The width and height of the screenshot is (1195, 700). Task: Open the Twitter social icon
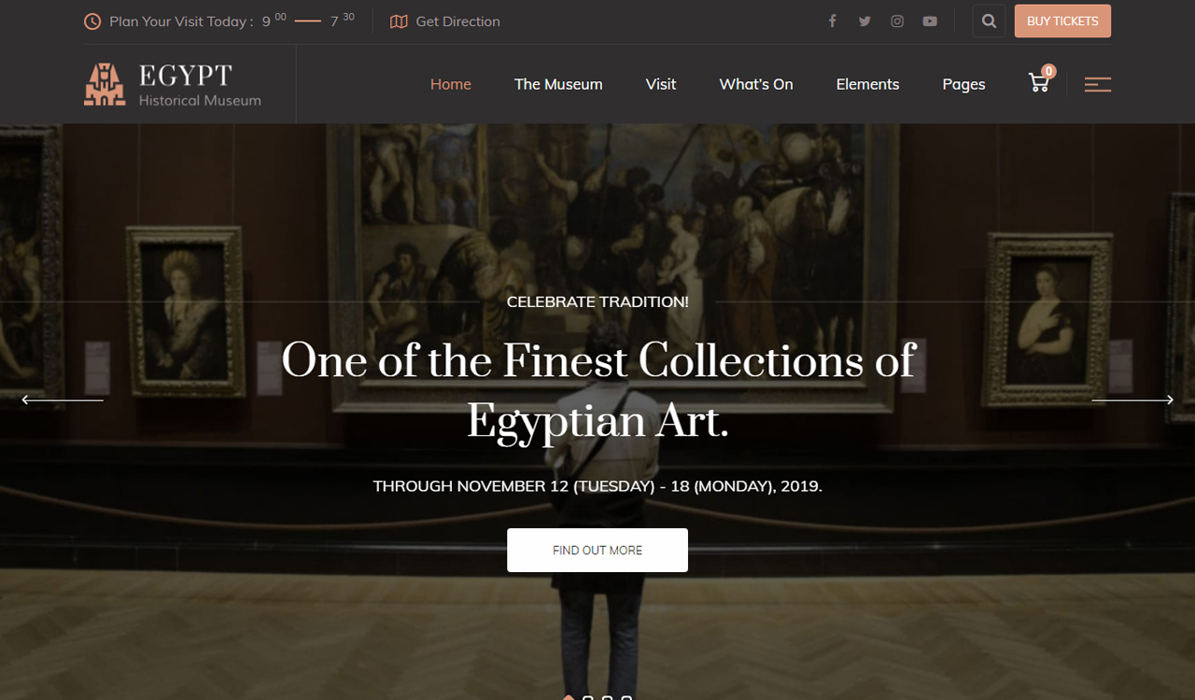(865, 21)
